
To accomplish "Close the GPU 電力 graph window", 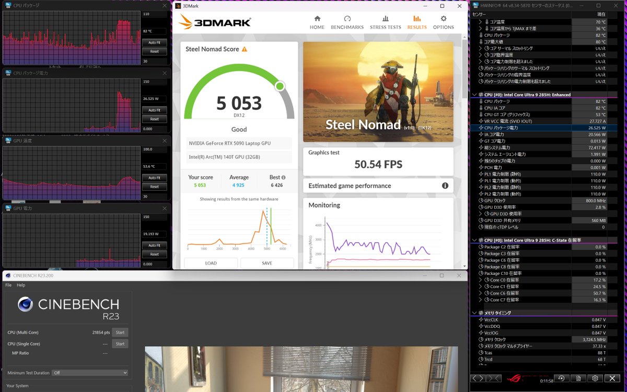I will coord(165,208).
